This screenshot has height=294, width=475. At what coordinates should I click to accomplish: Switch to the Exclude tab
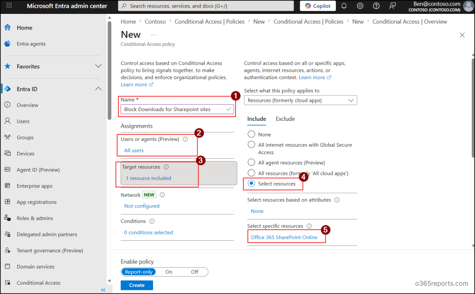[285, 119]
